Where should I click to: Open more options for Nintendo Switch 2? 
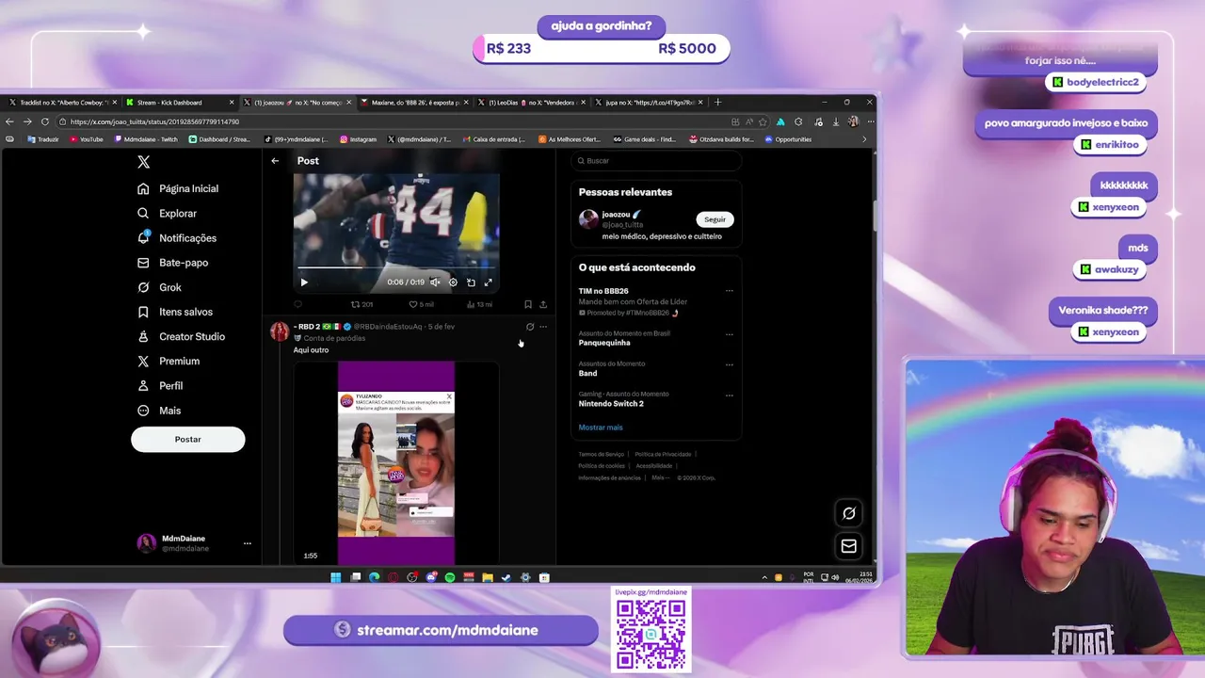click(x=729, y=395)
